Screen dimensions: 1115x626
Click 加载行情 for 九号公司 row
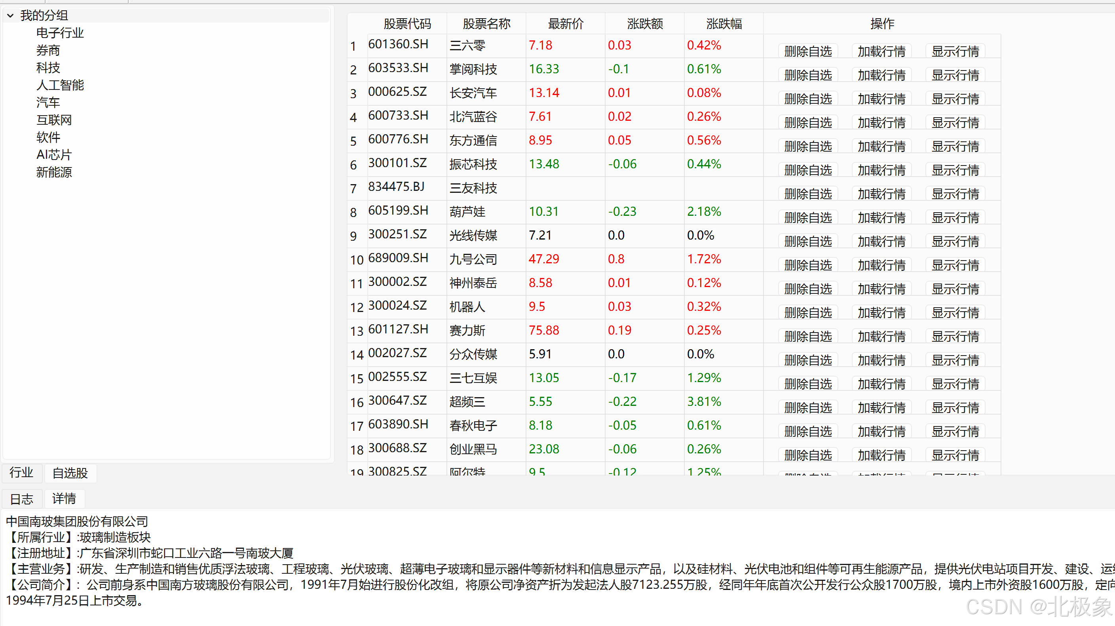coord(881,265)
